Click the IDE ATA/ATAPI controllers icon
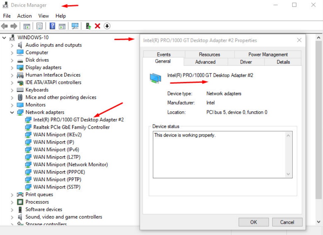This screenshot has width=323, height=235. (x=20, y=82)
